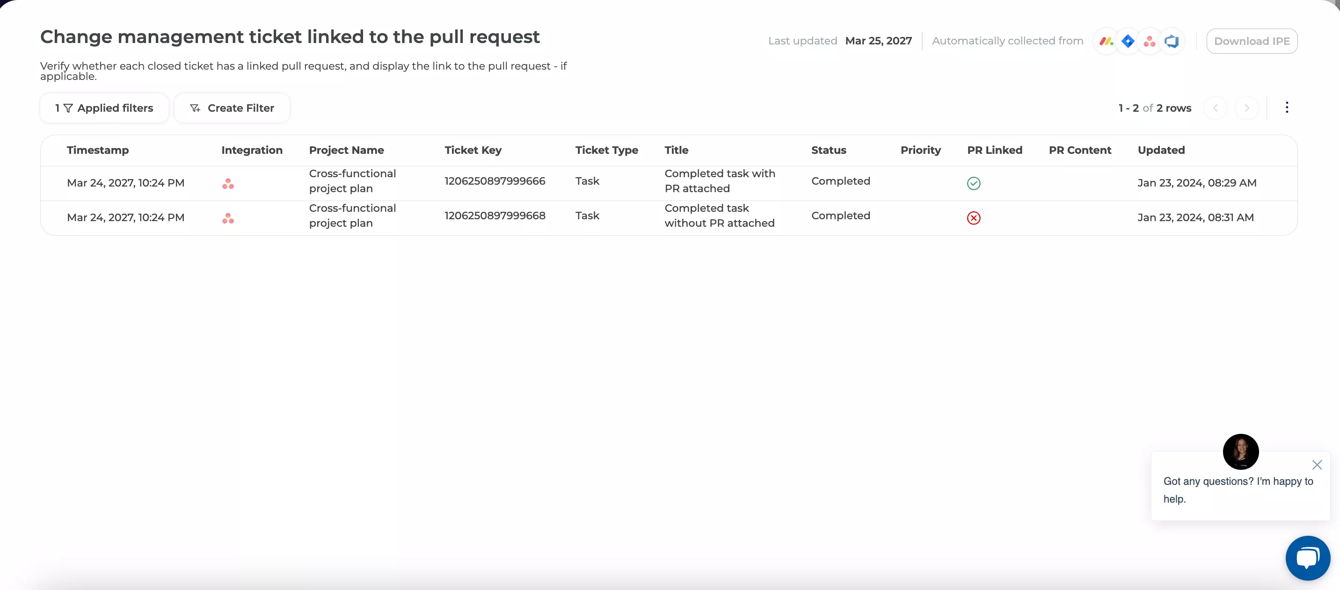Sort by the Status column header
Viewport: 1340px width, 590px height.
click(828, 150)
